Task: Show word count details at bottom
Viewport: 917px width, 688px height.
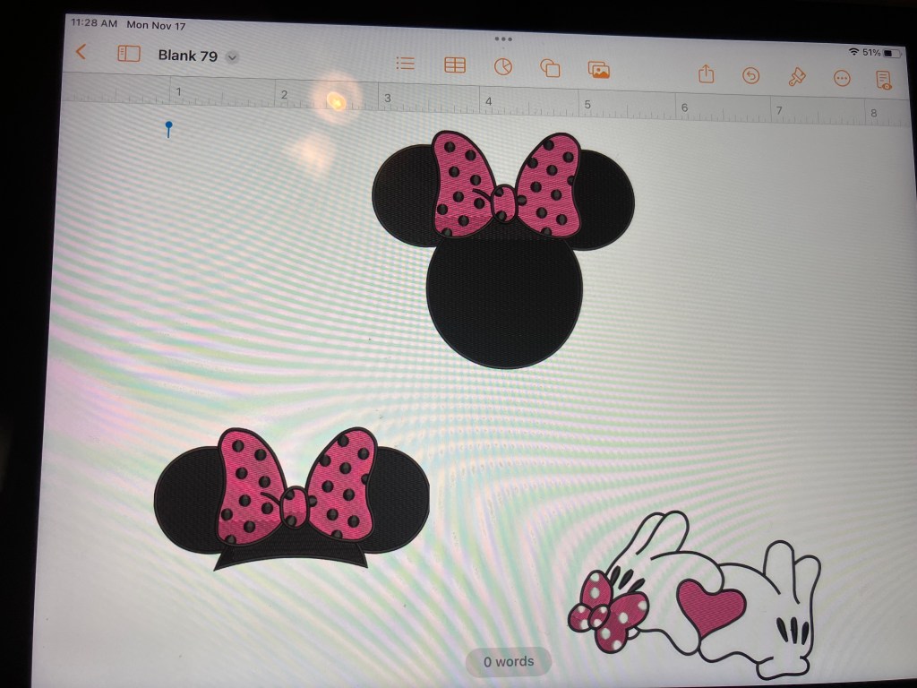Action: (509, 662)
